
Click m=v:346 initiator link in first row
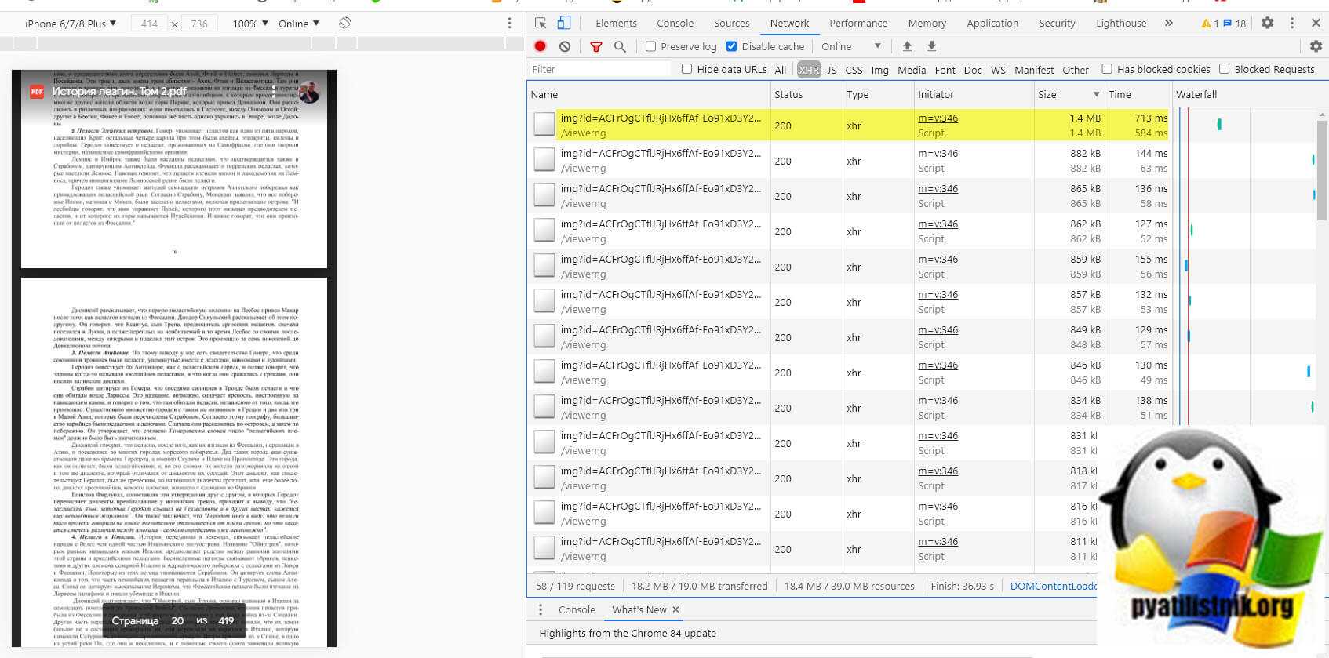tap(938, 118)
